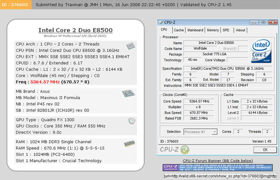Click the DirectX Version : 9.0c line
Viewport: 280px width, 180px height.
click(x=39, y=133)
